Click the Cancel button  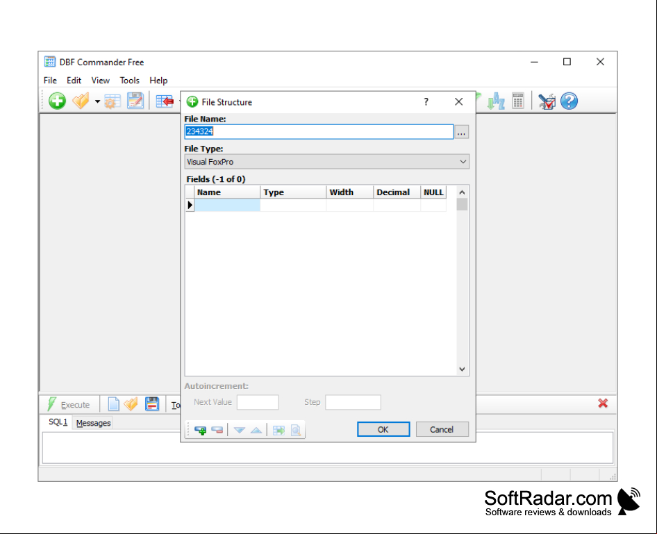coord(442,429)
